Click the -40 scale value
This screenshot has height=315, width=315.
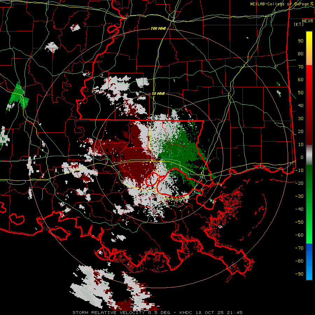tap(299, 209)
